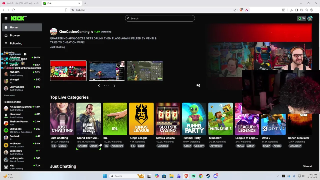
Task: Click the Gambling tag
Action: (163, 146)
